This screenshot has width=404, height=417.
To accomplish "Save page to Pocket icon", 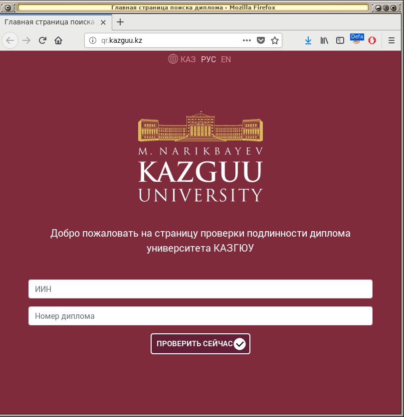I will [261, 40].
